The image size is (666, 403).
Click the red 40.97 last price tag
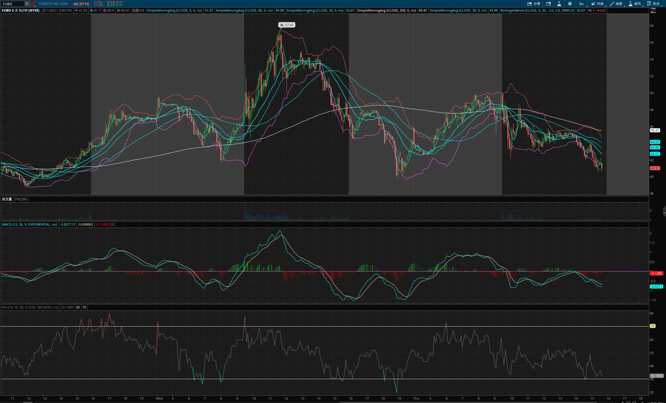click(x=655, y=168)
